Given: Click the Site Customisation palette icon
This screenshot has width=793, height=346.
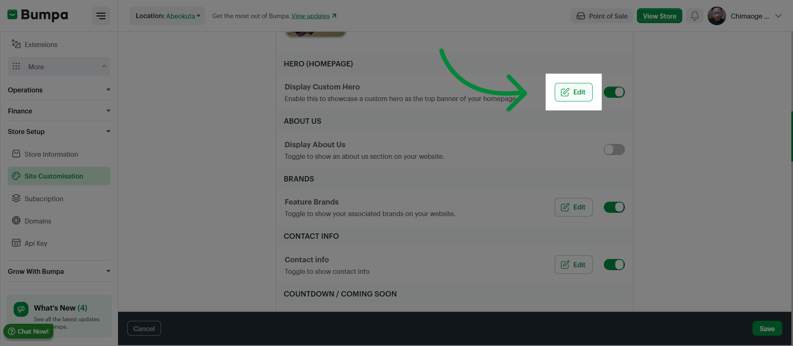Looking at the screenshot, I should [16, 176].
